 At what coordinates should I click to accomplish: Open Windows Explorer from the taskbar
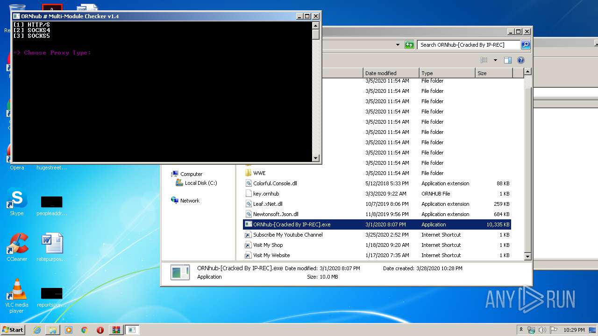pyautogui.click(x=53, y=330)
